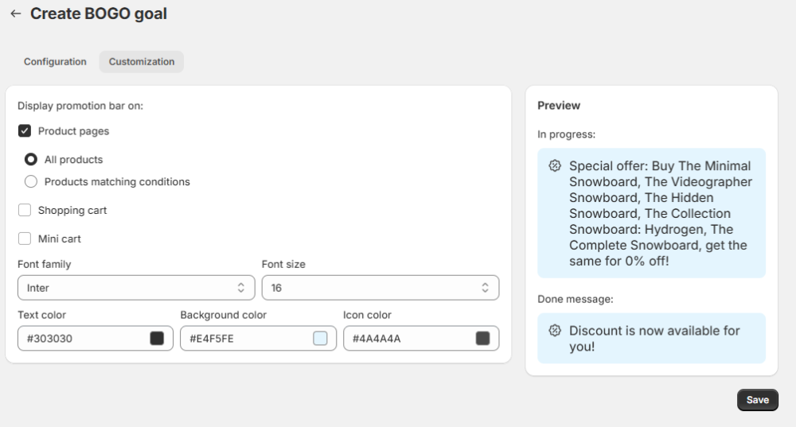
Task: Open the Font family dropdown showing Inter
Action: [x=127, y=288]
